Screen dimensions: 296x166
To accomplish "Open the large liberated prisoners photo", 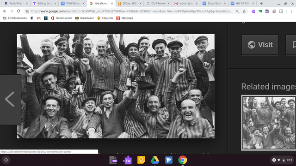I will 116,86.
